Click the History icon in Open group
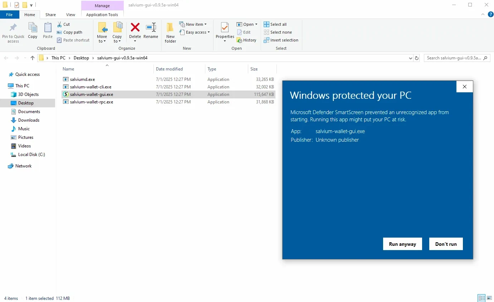Image resolution: width=494 pixels, height=302 pixels. point(240,40)
